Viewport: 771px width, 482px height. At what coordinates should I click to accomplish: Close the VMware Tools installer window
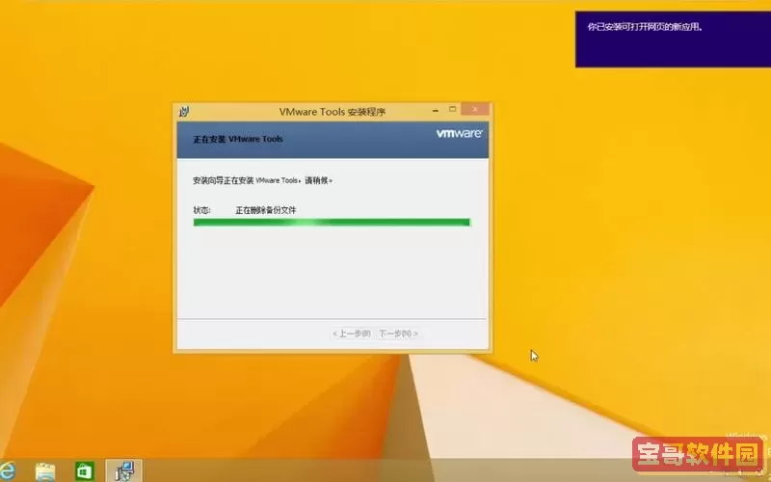tap(475, 109)
